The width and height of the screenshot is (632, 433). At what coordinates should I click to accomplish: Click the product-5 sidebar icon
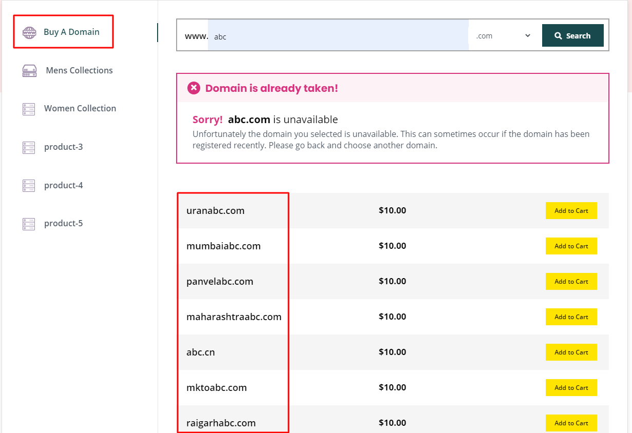click(x=29, y=224)
